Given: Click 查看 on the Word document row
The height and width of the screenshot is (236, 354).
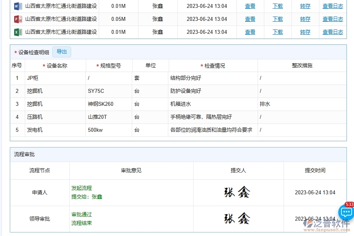Looking at the screenshot, I should coord(250,6).
